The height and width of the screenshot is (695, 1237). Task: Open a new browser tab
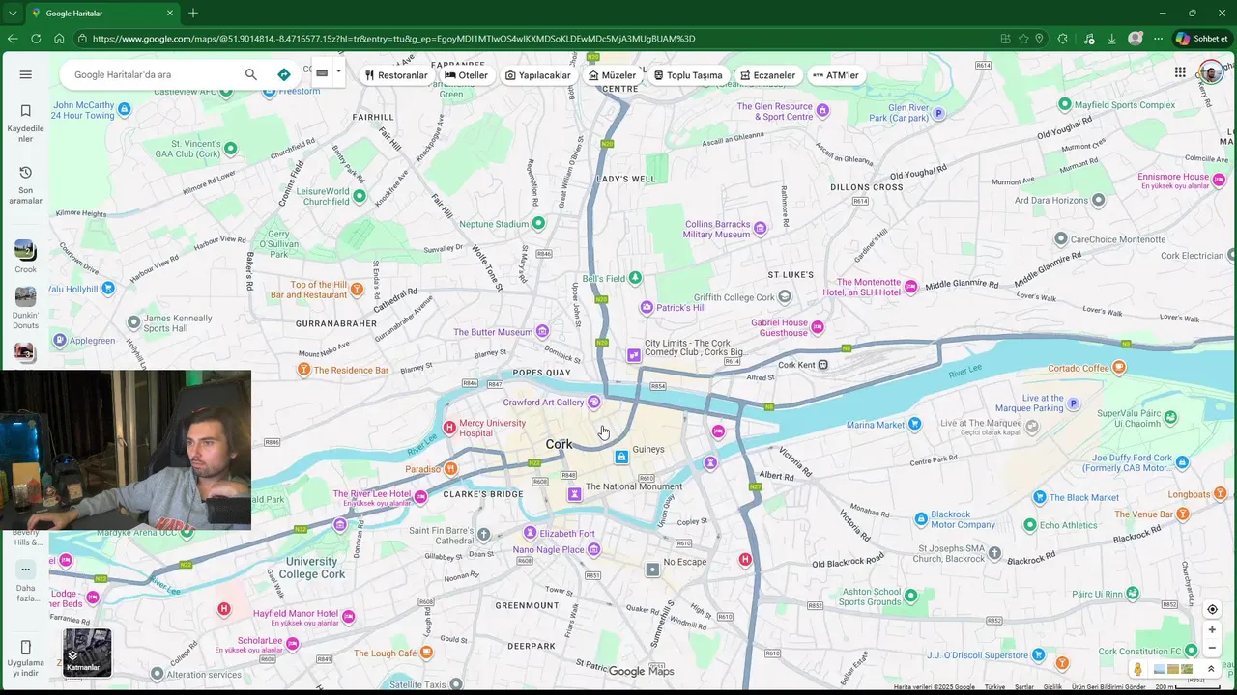[x=193, y=14]
